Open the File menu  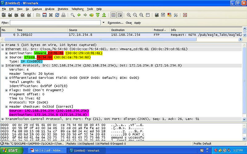click(x=4, y=9)
